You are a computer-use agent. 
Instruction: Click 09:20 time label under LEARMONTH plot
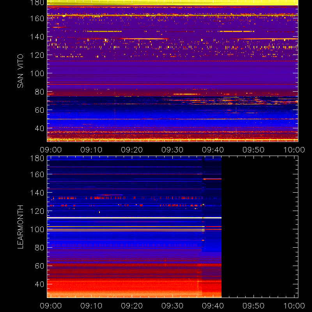pos(132,306)
